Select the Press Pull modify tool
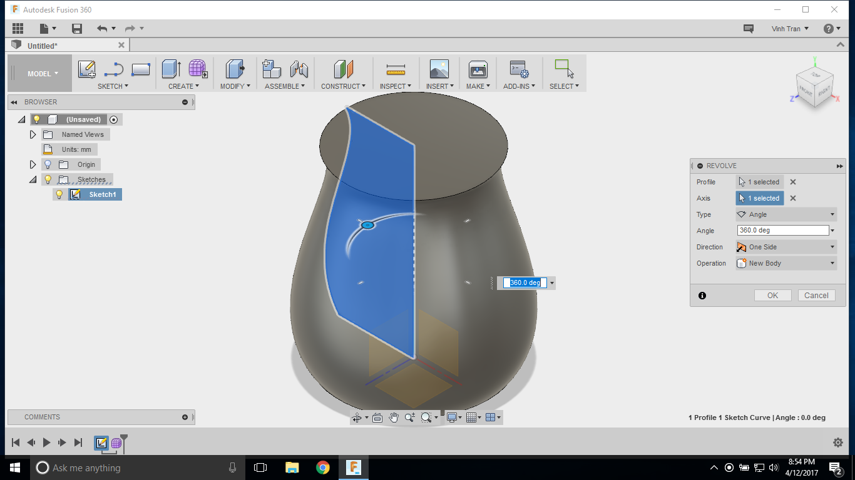This screenshot has height=480, width=855. point(235,69)
